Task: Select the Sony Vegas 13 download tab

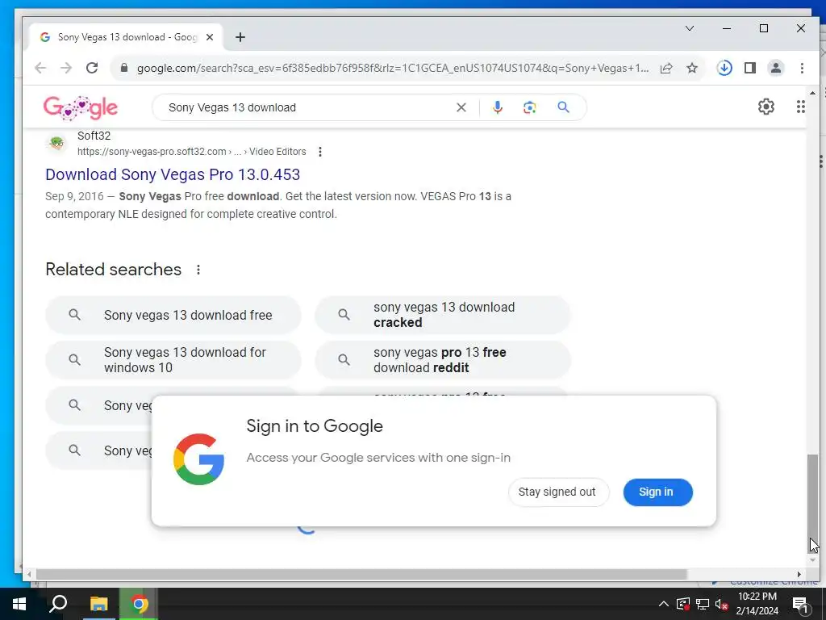Action: 125,37
